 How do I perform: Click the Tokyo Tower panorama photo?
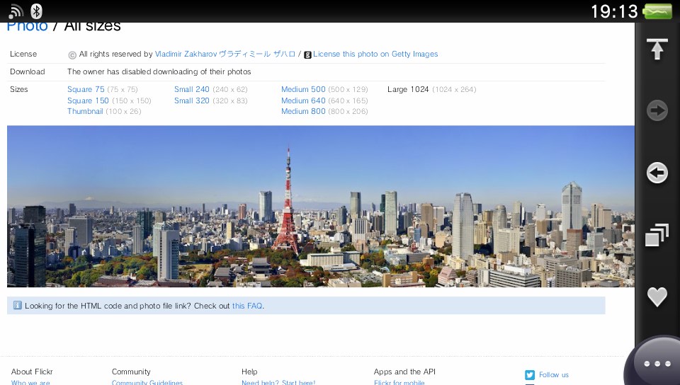pos(320,206)
